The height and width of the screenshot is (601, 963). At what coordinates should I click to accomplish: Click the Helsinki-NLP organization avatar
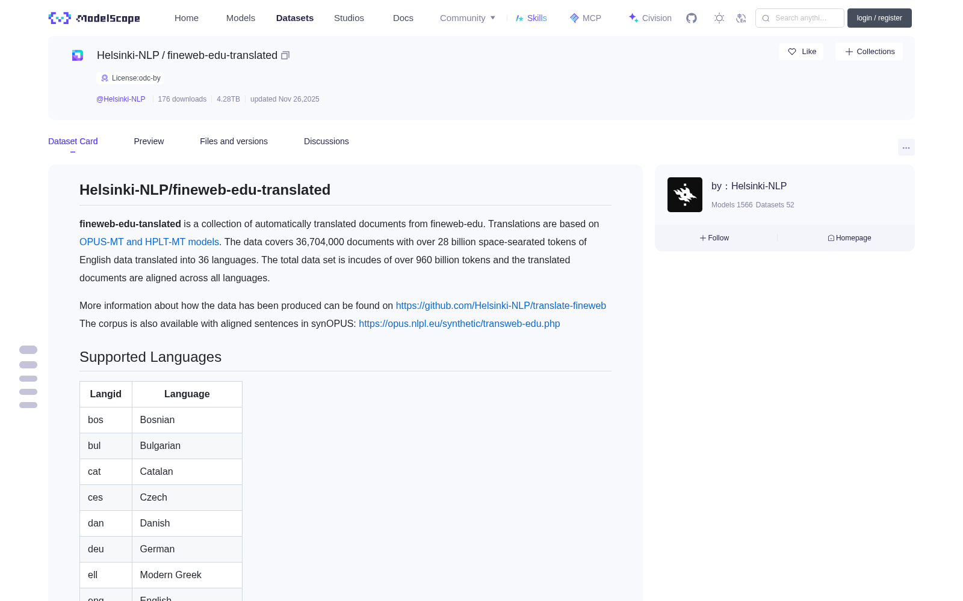click(x=685, y=195)
